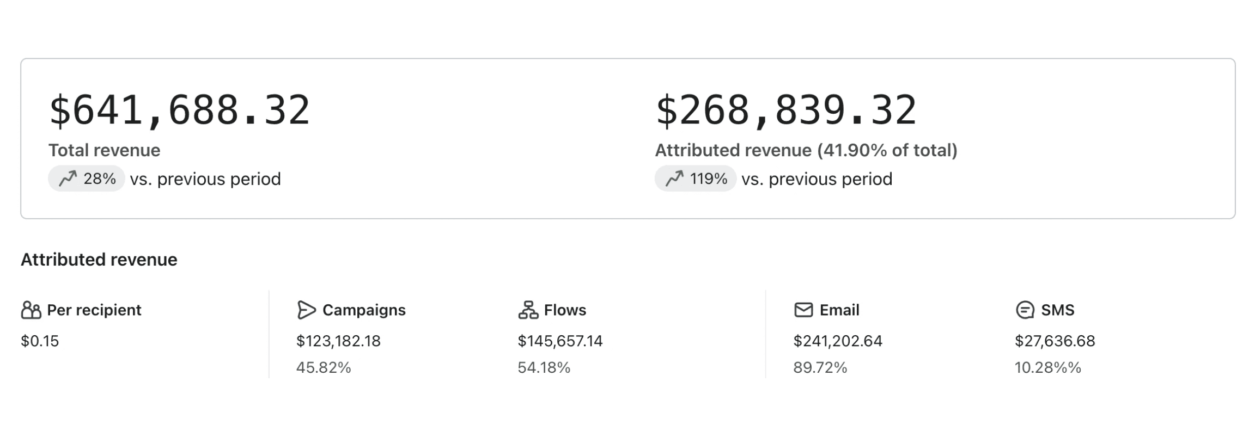This screenshot has height=443, width=1255.
Task: Click Attributed revenue (41.90% of total) label
Action: coord(806,150)
